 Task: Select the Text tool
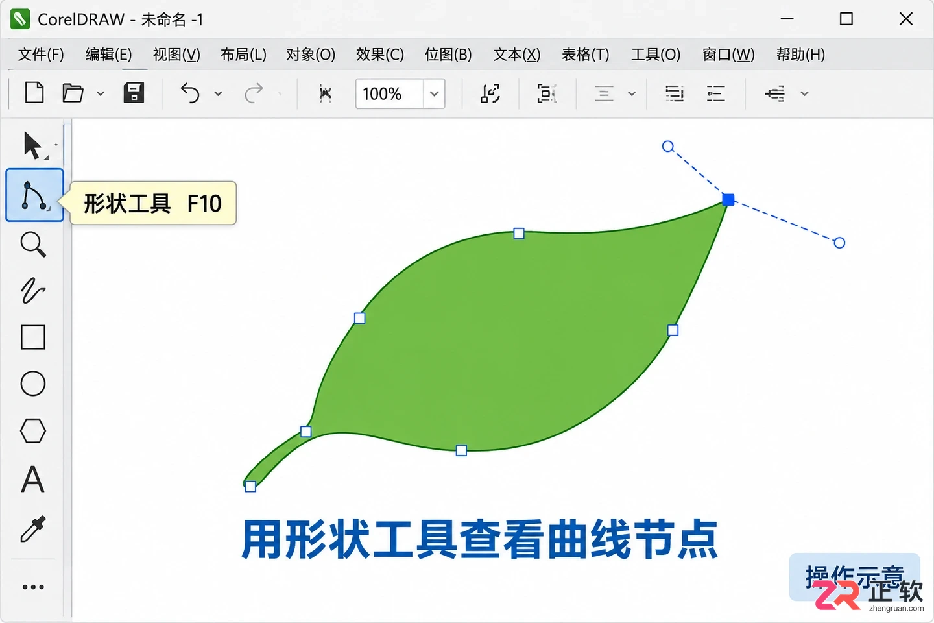[33, 480]
